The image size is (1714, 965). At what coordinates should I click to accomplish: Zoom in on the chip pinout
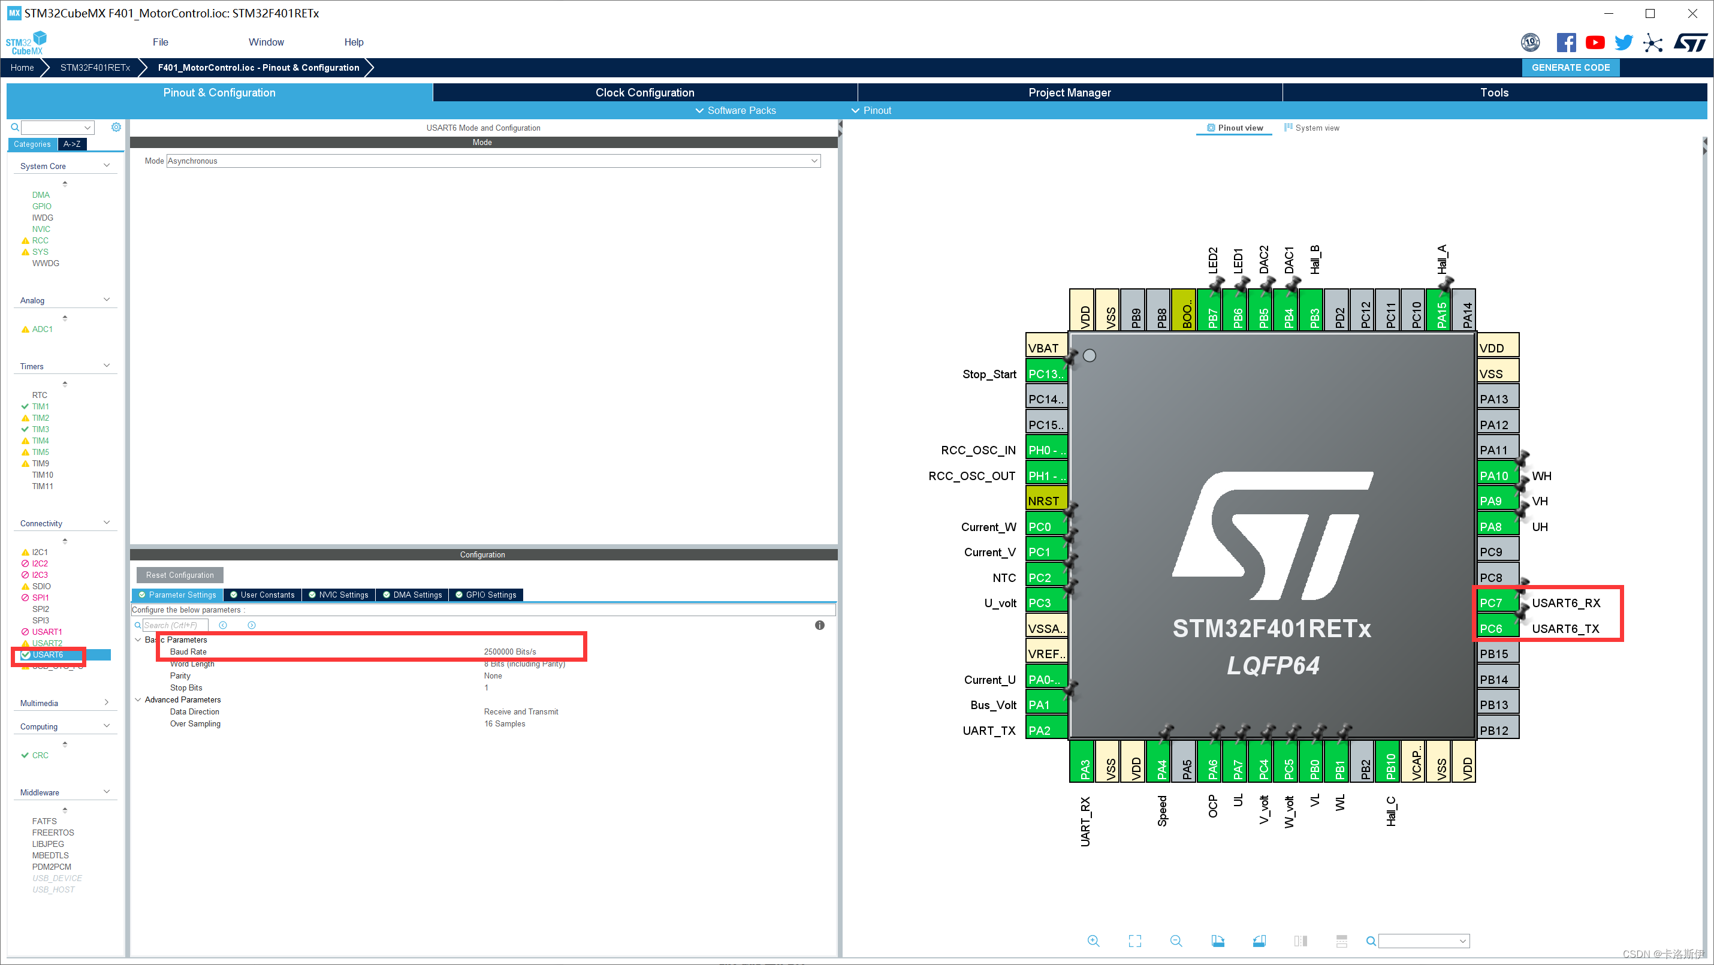pos(1093,940)
